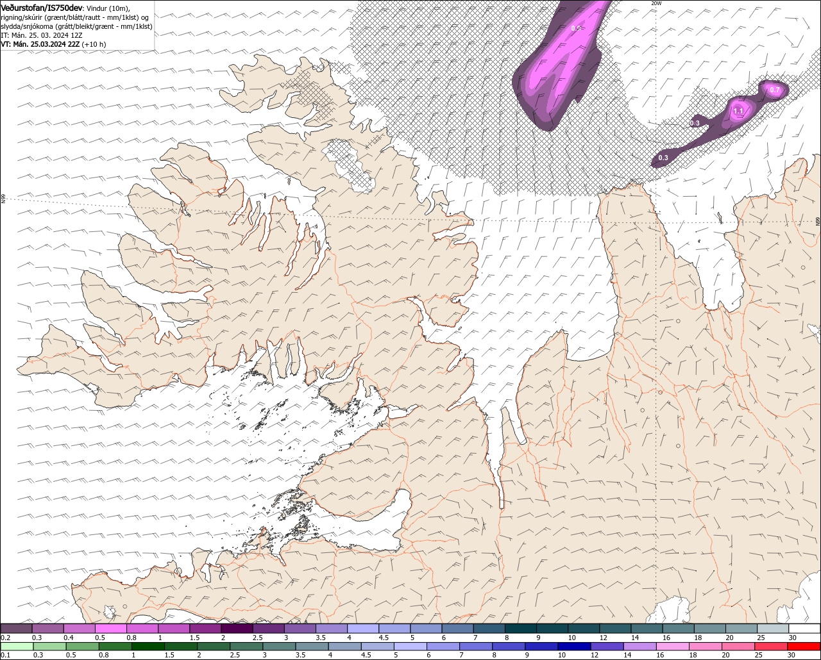The width and height of the screenshot is (821, 660).
Task: Click the '0.3' contour label nearest the 1.1 label
Action: tap(695, 123)
